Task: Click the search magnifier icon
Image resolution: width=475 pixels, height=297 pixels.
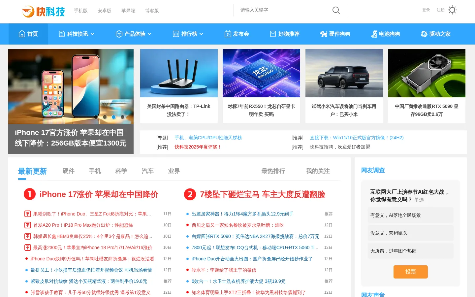Action: (x=336, y=10)
